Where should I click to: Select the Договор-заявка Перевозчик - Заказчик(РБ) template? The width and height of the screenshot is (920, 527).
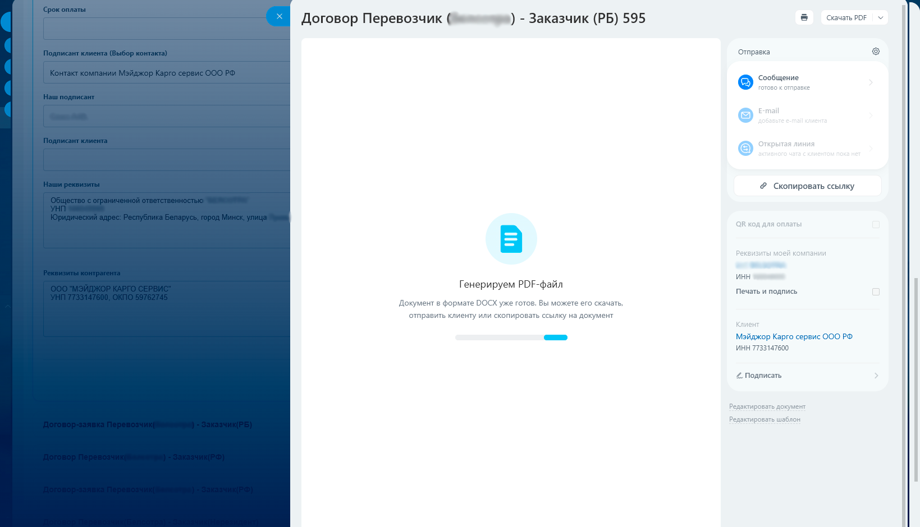coord(148,424)
